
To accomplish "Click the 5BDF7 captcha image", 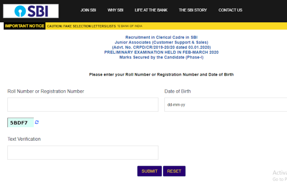I will [x=20, y=122].
